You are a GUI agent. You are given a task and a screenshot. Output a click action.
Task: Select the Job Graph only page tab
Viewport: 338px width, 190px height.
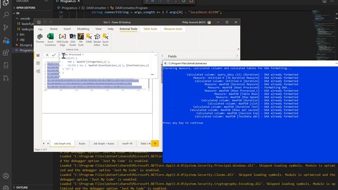62,144
